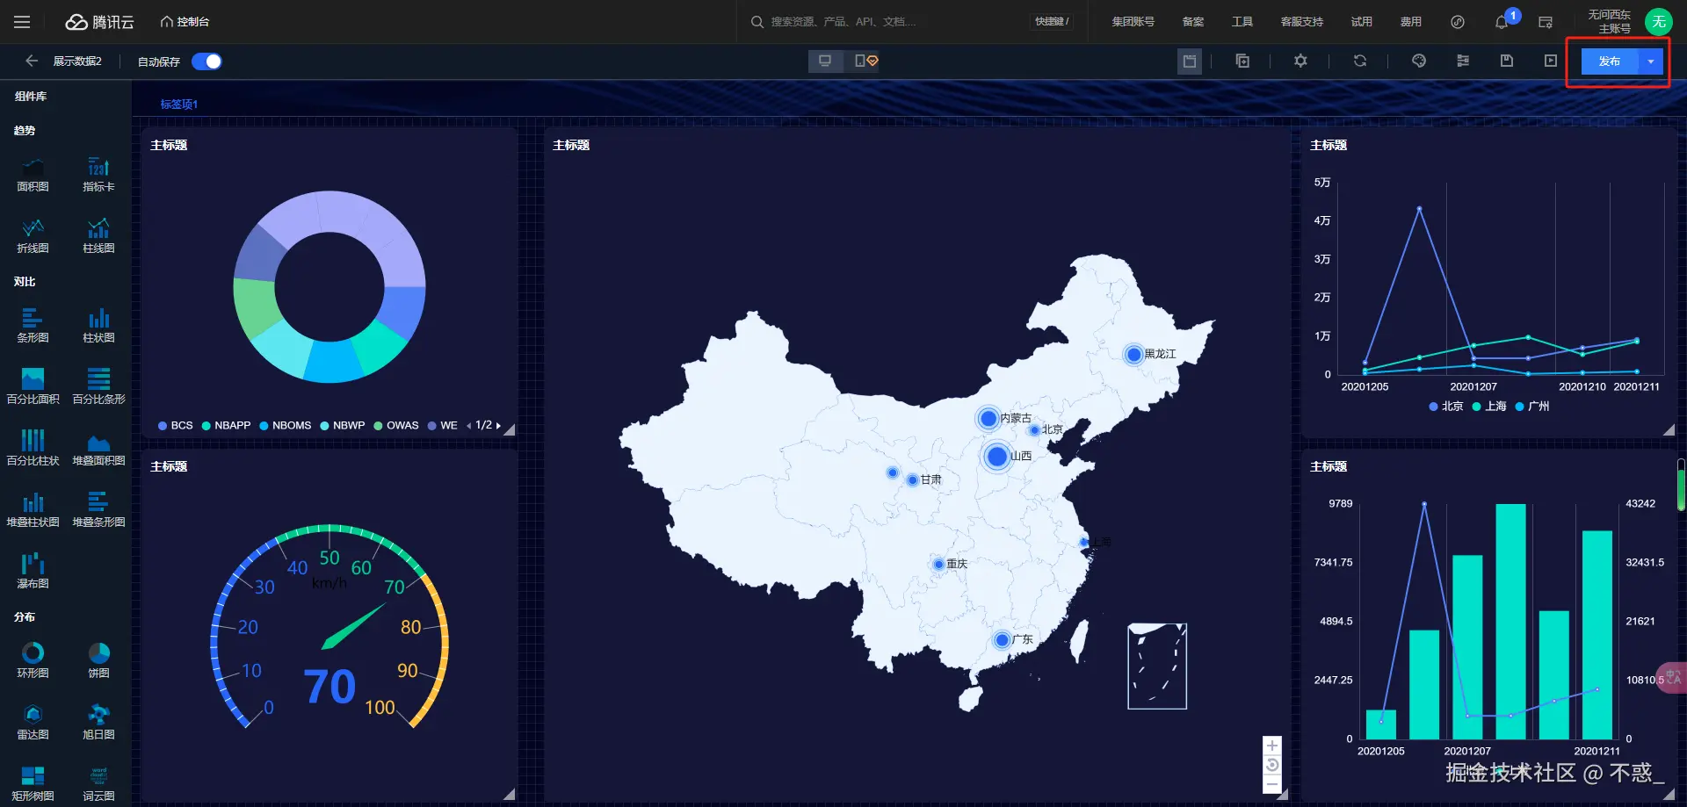Open the hamburger navigation menu
This screenshot has width=1687, height=807.
22,22
